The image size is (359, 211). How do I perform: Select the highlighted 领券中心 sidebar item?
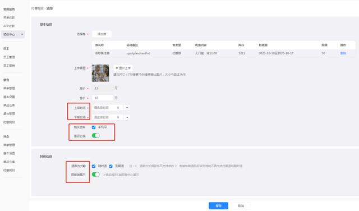point(13,34)
